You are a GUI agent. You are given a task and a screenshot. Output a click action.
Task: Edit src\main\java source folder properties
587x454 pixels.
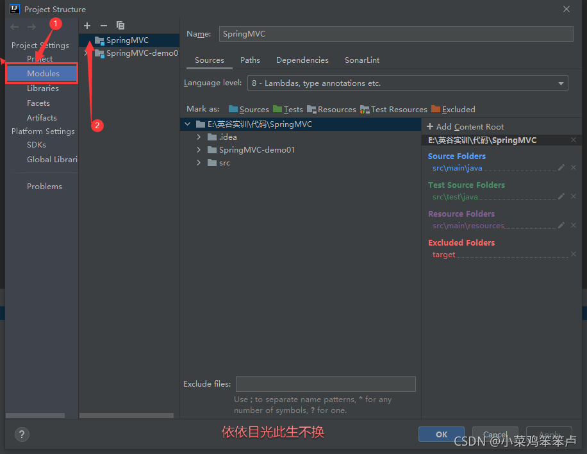coord(561,167)
